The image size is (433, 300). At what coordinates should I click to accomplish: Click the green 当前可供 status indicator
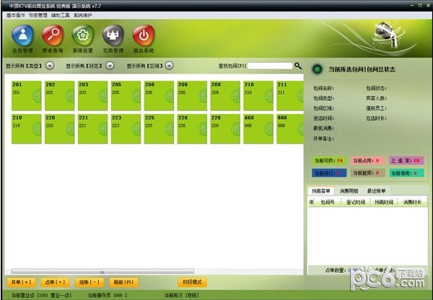[x=328, y=160]
